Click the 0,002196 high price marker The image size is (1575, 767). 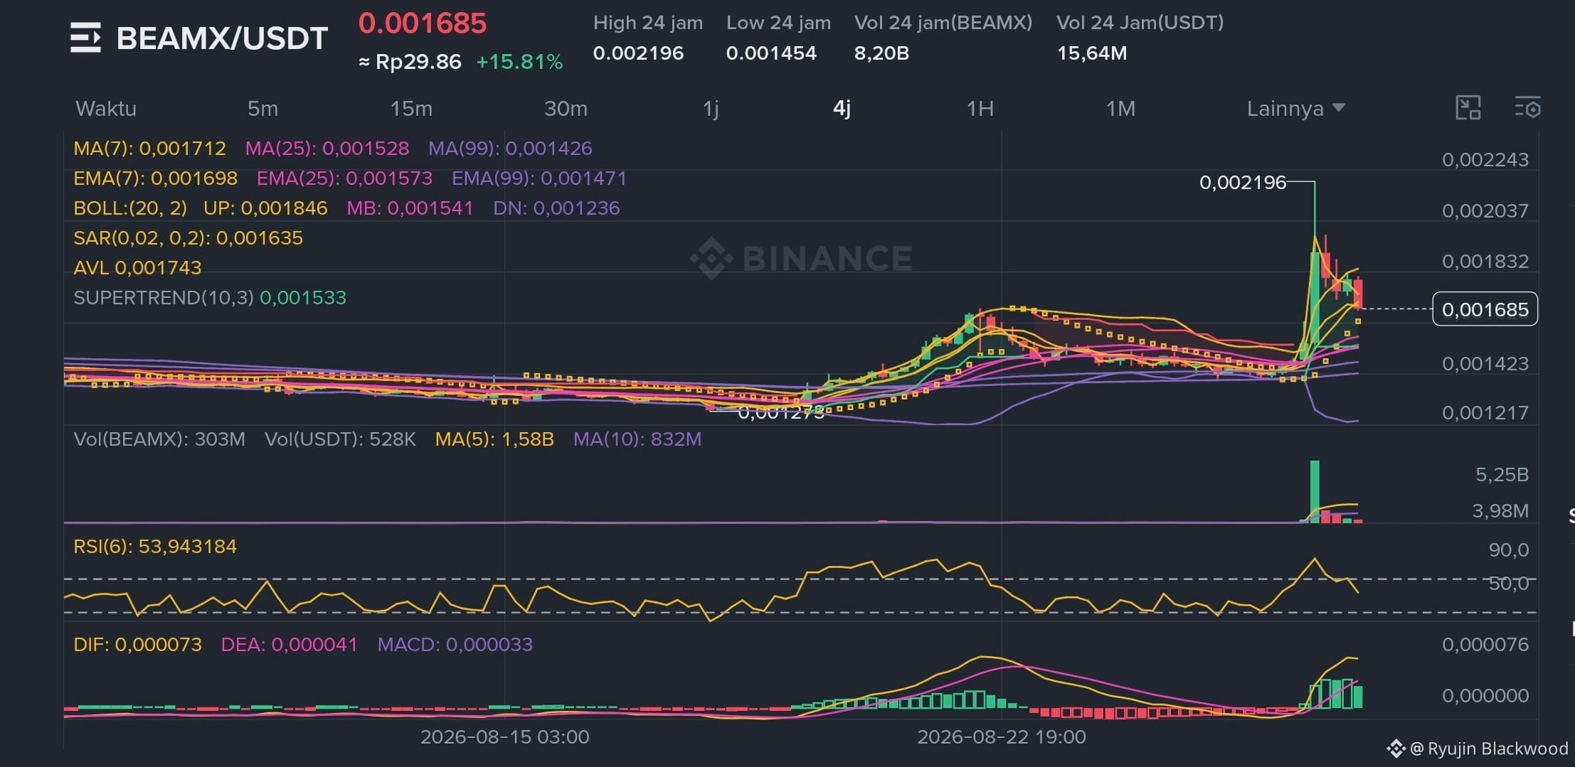(x=1243, y=183)
